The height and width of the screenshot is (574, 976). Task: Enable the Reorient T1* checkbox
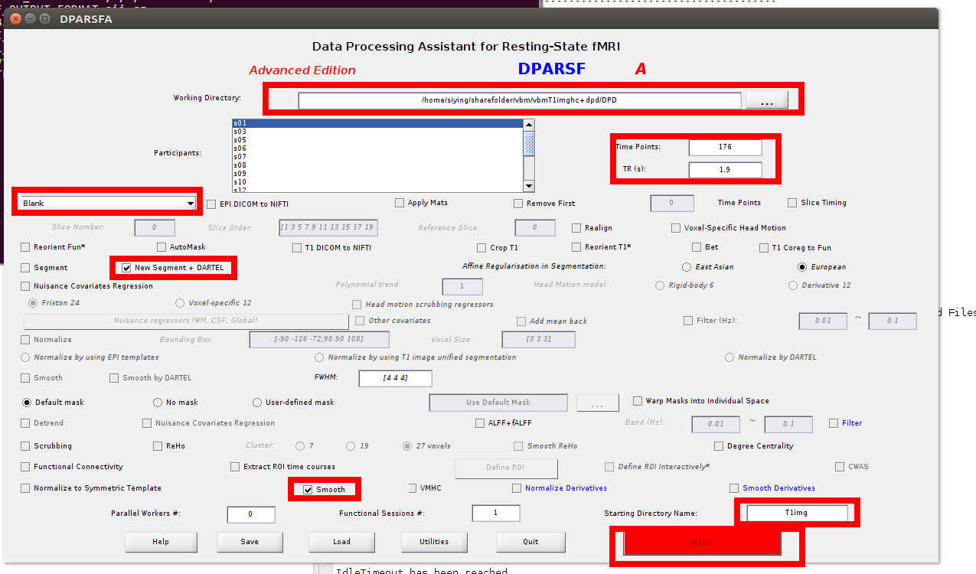tap(577, 247)
